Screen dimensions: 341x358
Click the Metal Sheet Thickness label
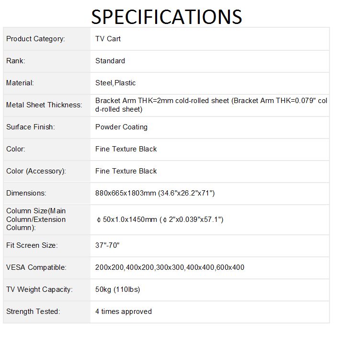pos(44,105)
